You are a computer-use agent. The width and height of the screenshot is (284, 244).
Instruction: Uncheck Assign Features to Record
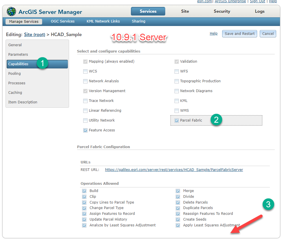click(84, 214)
